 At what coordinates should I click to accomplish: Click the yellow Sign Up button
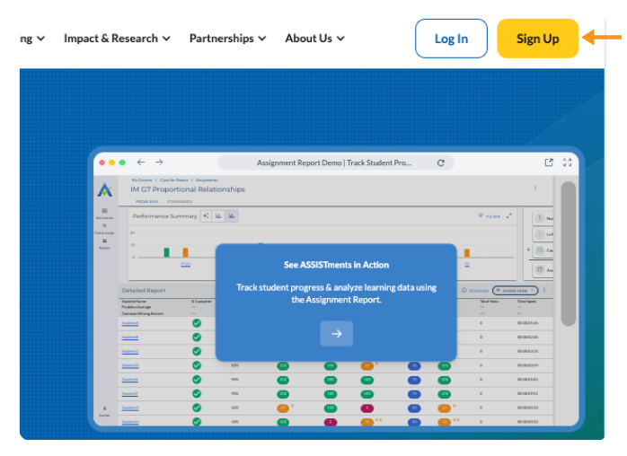(537, 39)
